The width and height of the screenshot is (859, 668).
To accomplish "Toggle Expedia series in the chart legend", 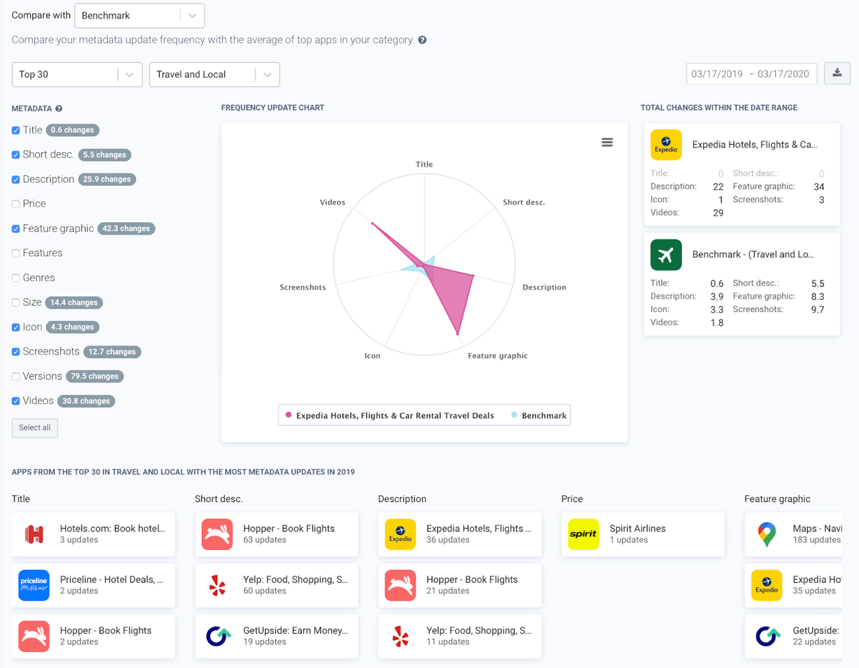I will tap(389, 416).
